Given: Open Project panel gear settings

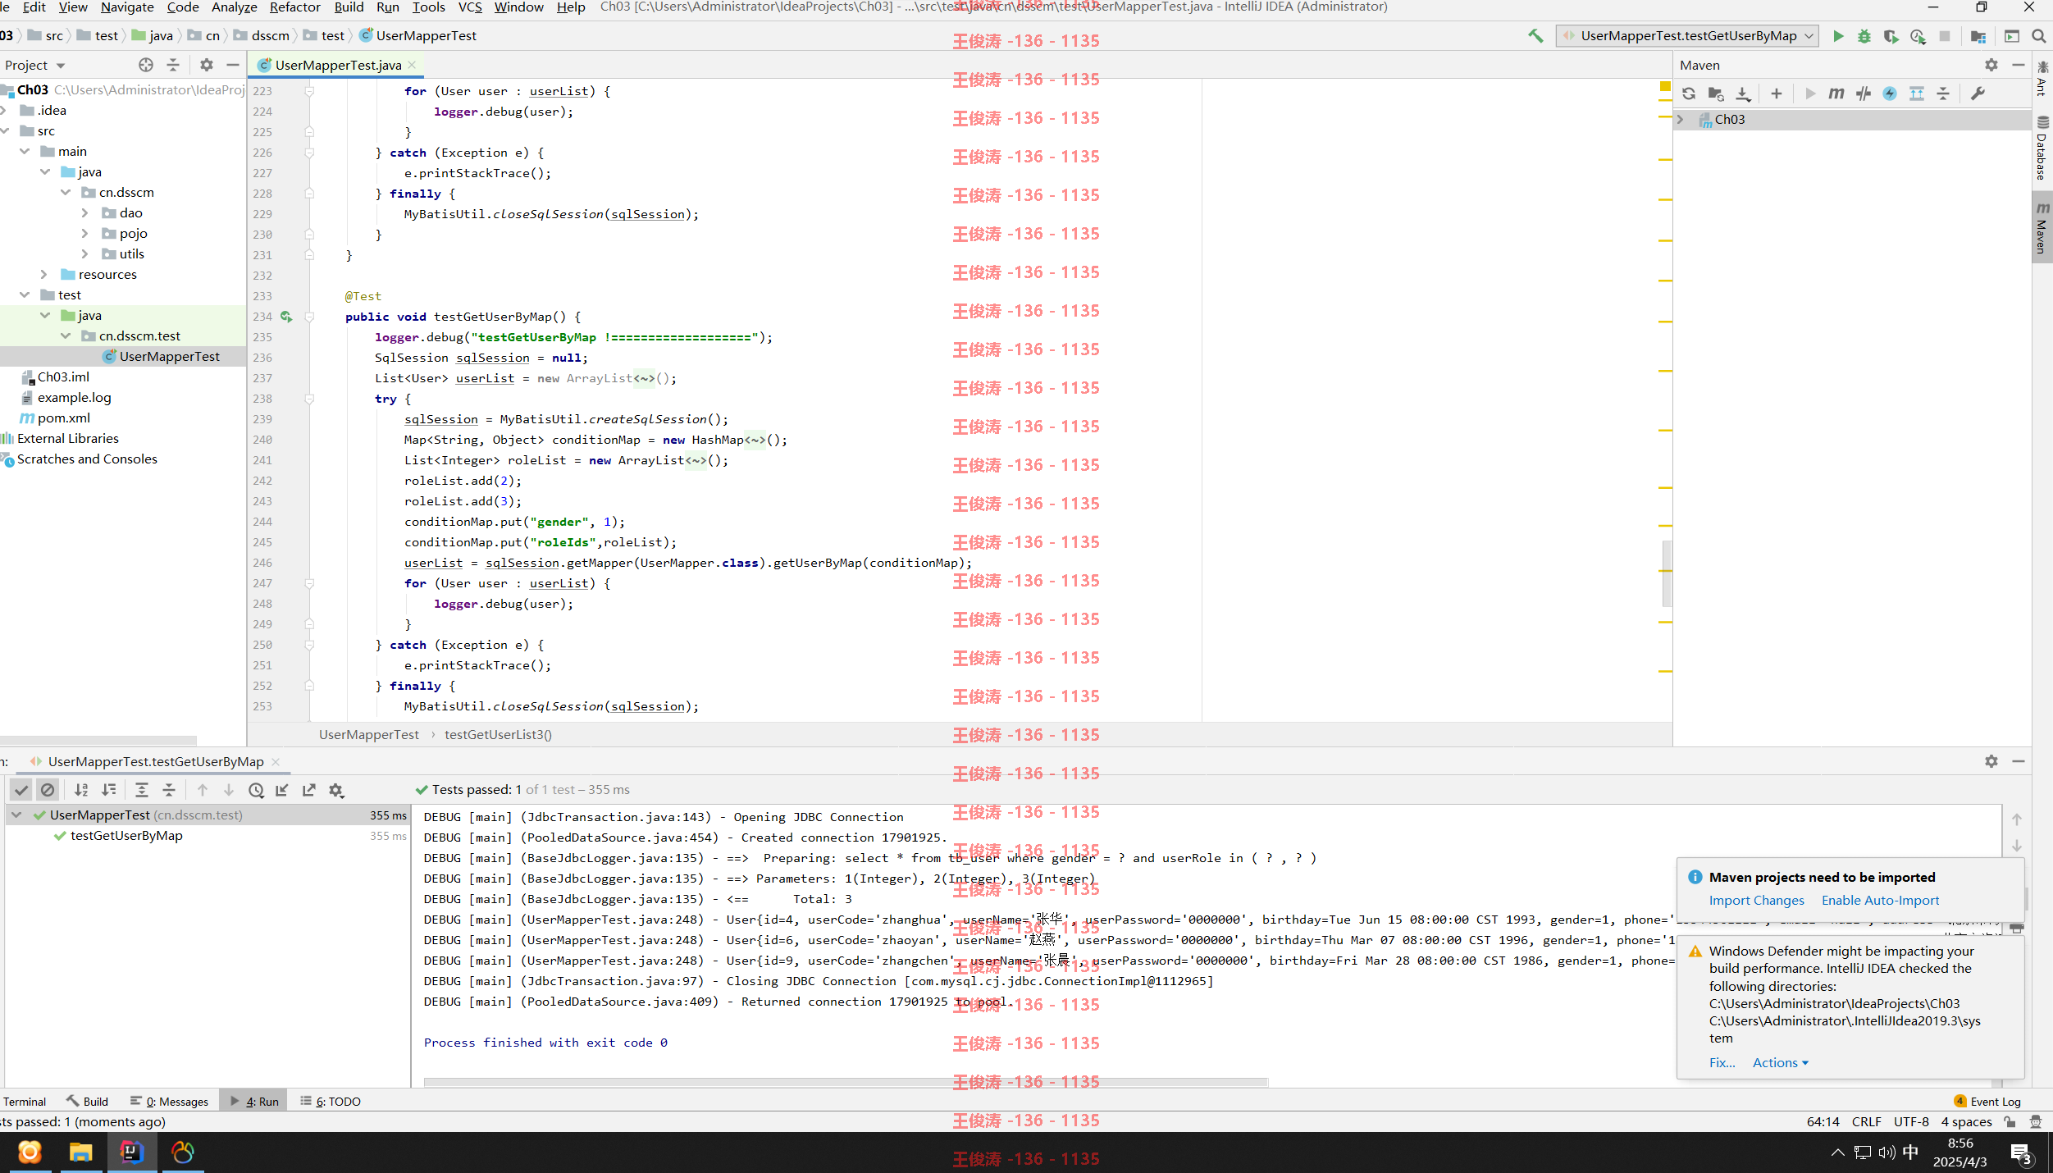Looking at the screenshot, I should point(207,65).
